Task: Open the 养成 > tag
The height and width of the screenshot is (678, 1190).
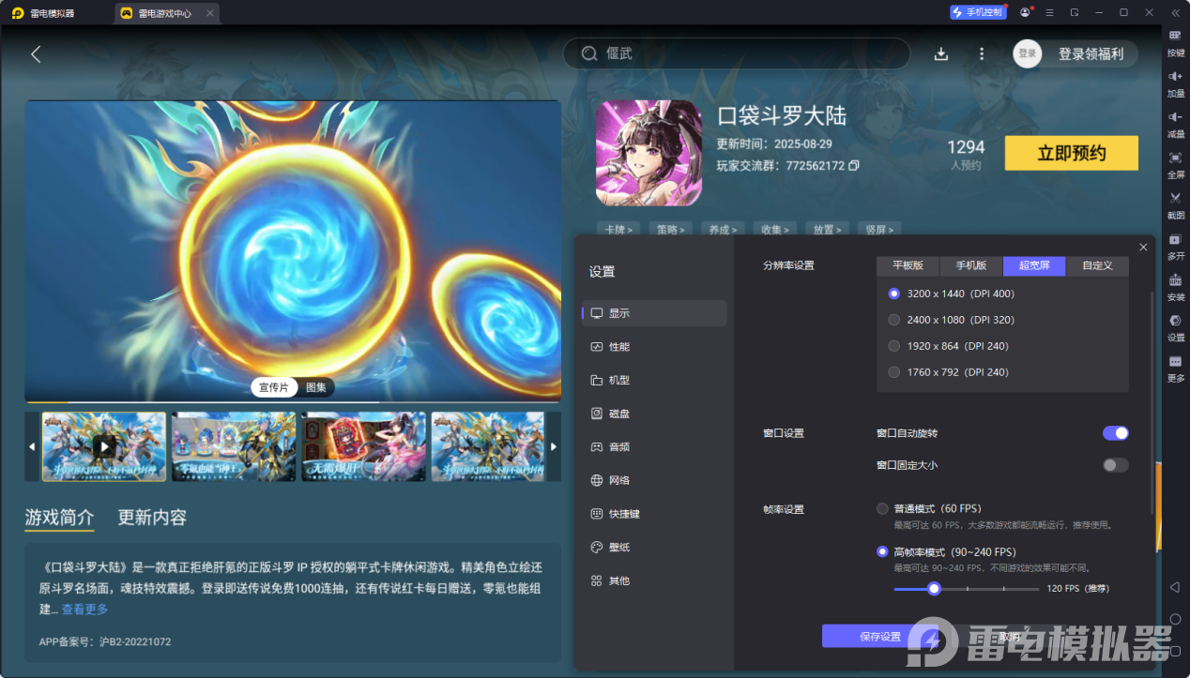Action: (x=724, y=229)
